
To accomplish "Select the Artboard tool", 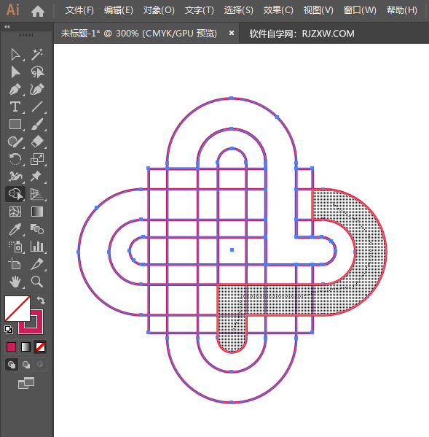I will pos(15,264).
